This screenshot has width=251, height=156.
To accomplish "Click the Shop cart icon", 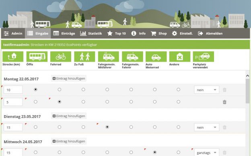I will click(x=153, y=34).
